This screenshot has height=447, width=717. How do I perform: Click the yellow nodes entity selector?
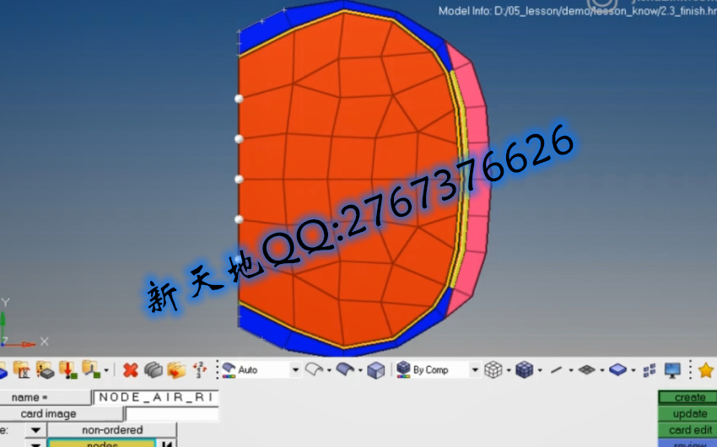point(101,444)
